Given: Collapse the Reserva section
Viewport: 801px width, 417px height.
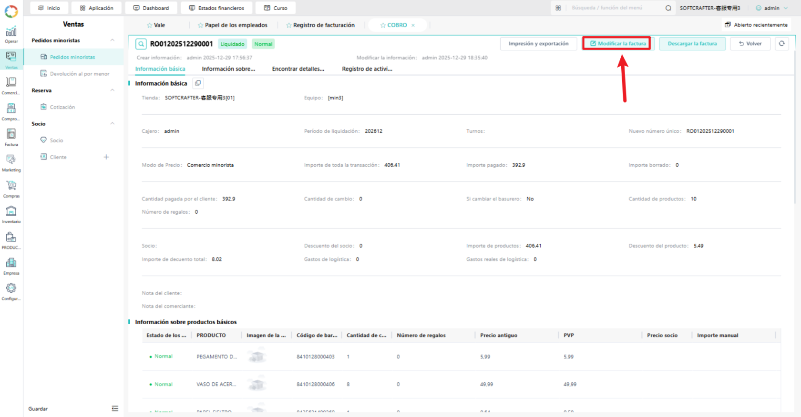Looking at the screenshot, I should 113,90.
